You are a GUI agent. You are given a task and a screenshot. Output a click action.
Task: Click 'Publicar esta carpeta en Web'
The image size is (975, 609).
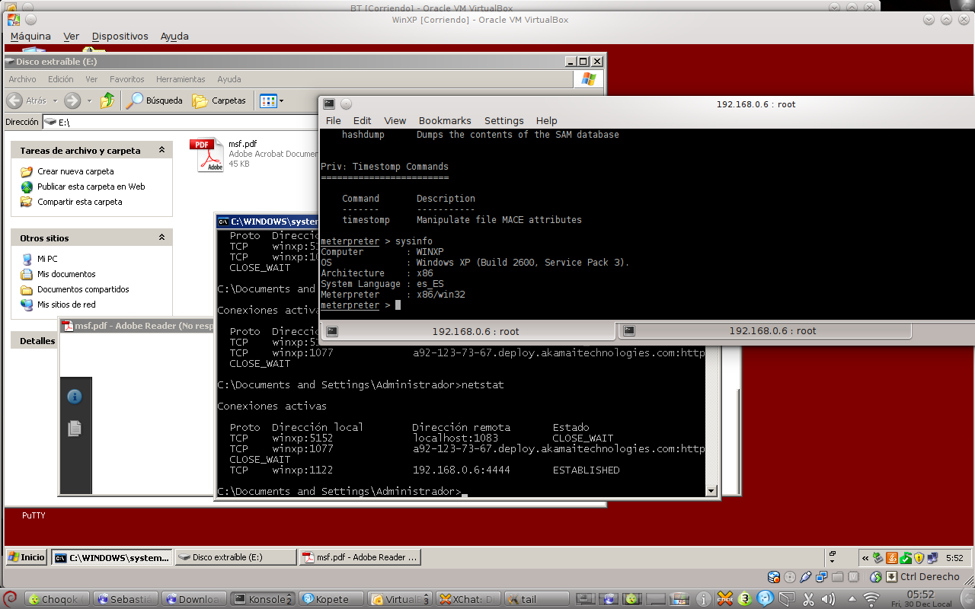(x=91, y=187)
